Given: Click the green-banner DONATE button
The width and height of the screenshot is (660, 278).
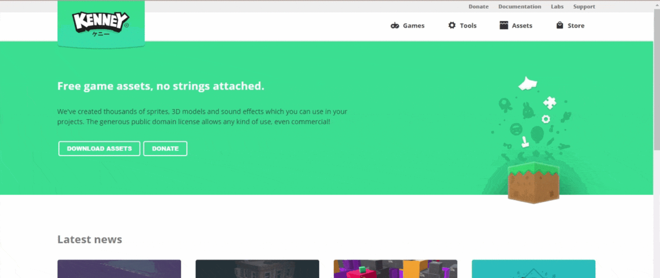Looking at the screenshot, I should point(165,149).
